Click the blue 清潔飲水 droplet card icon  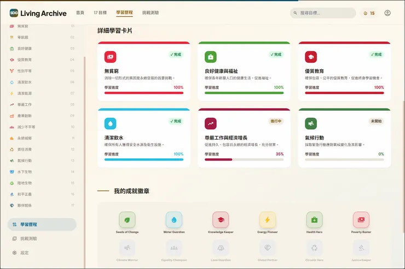pos(111,123)
